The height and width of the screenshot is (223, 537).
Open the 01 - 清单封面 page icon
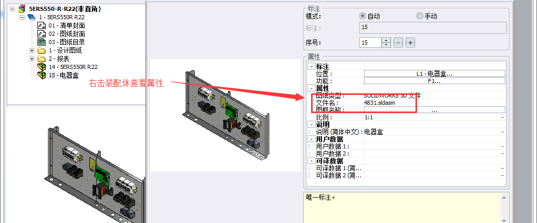click(42, 25)
